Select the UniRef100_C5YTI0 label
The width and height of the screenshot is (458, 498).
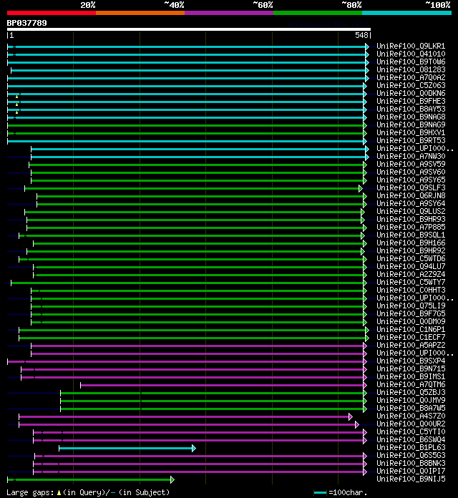(411, 431)
